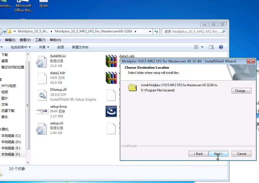The height and width of the screenshot is (183, 259).
Task: Click the Moldplus_10_5_MR2_SP2_for_MastercamX6-32Bit breadcrumb
Action: pos(94,31)
